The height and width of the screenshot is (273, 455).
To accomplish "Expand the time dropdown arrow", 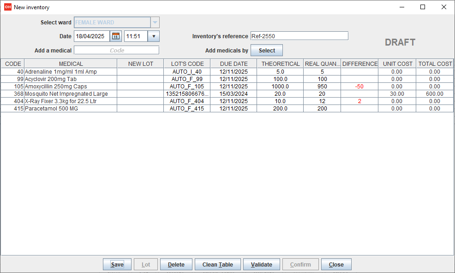I will (154, 36).
